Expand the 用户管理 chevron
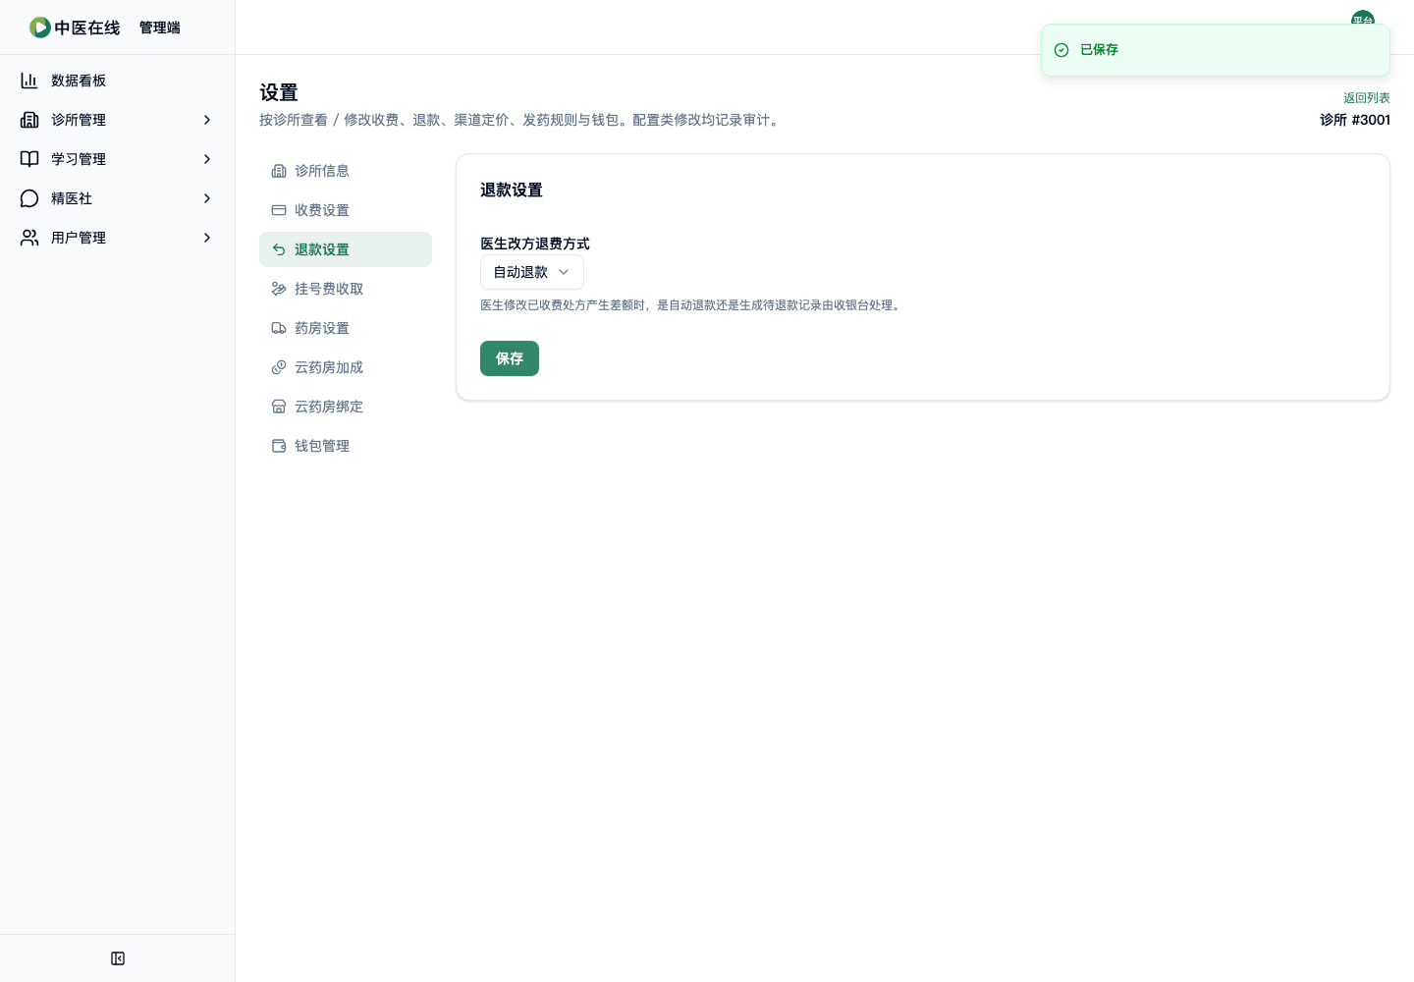The width and height of the screenshot is (1414, 982). 207,238
